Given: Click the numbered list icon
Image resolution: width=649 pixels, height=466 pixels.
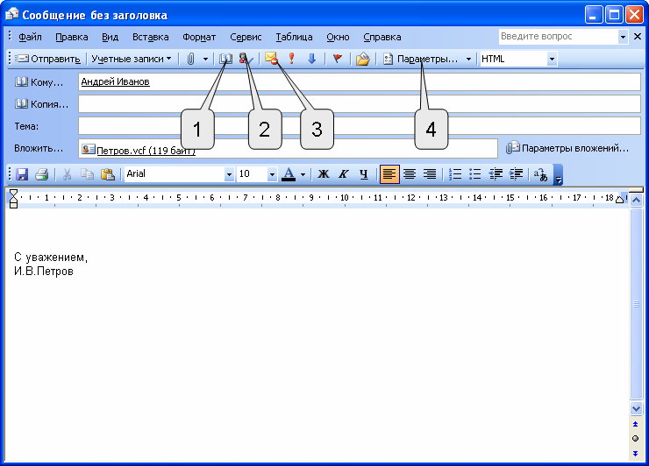Looking at the screenshot, I should pyautogui.click(x=455, y=173).
